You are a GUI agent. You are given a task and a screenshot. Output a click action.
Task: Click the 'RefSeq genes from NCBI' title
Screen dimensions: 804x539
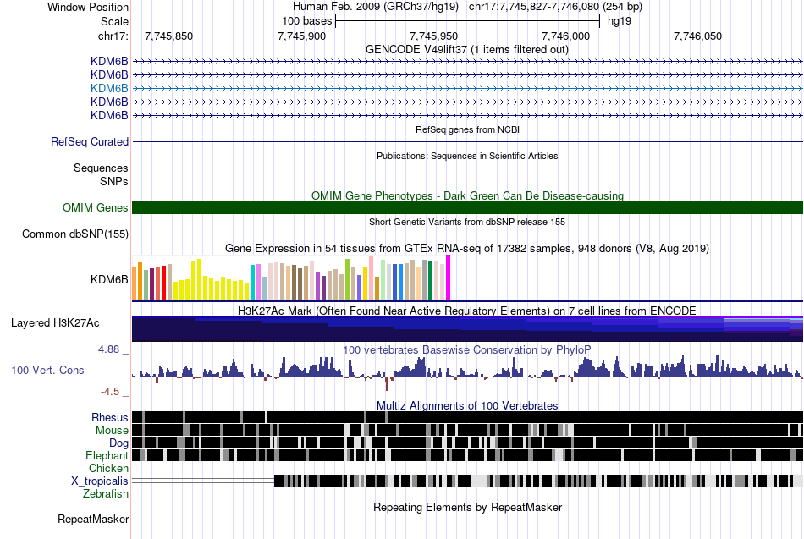[468, 129]
